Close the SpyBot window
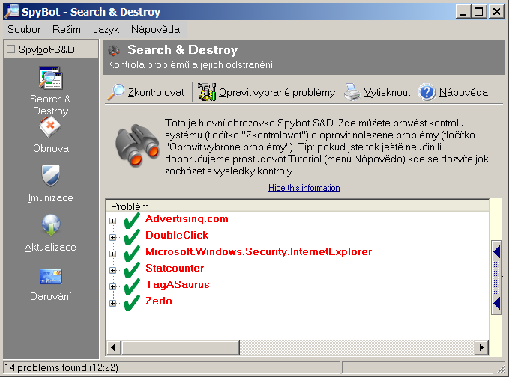Screen dimensions: 509x377 pos(497,12)
